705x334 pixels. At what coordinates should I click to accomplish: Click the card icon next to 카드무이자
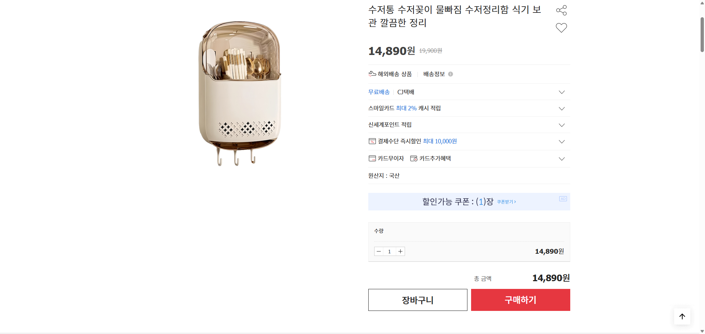(x=372, y=158)
